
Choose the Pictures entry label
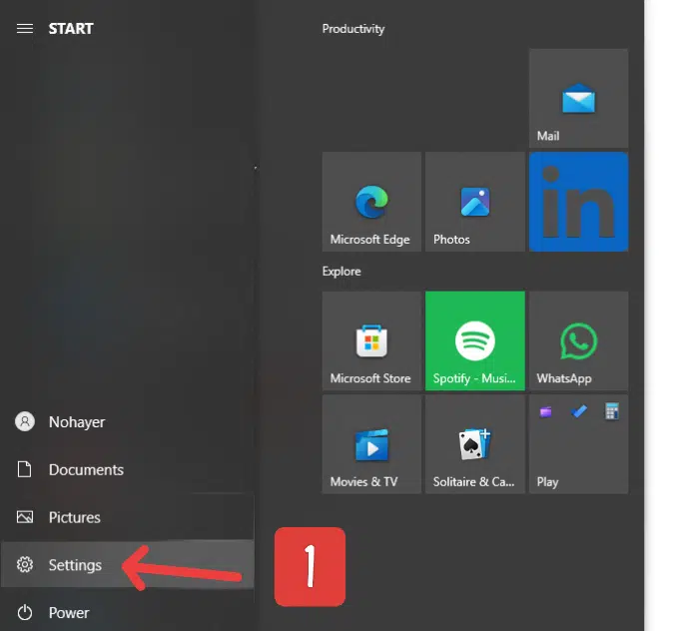75,517
